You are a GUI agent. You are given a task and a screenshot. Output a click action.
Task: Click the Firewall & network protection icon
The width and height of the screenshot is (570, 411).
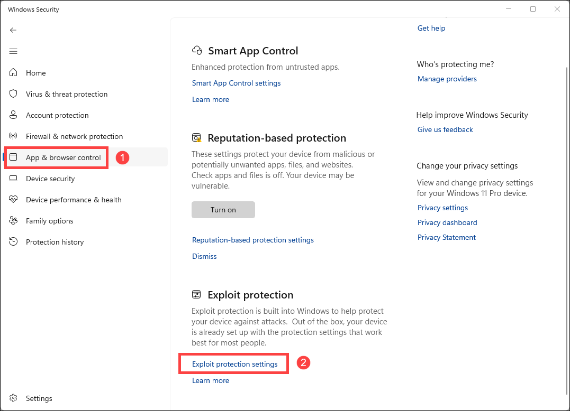click(x=14, y=136)
